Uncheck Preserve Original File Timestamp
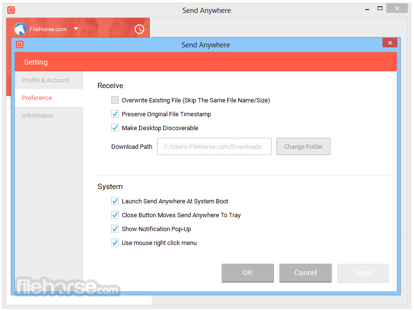 click(115, 114)
